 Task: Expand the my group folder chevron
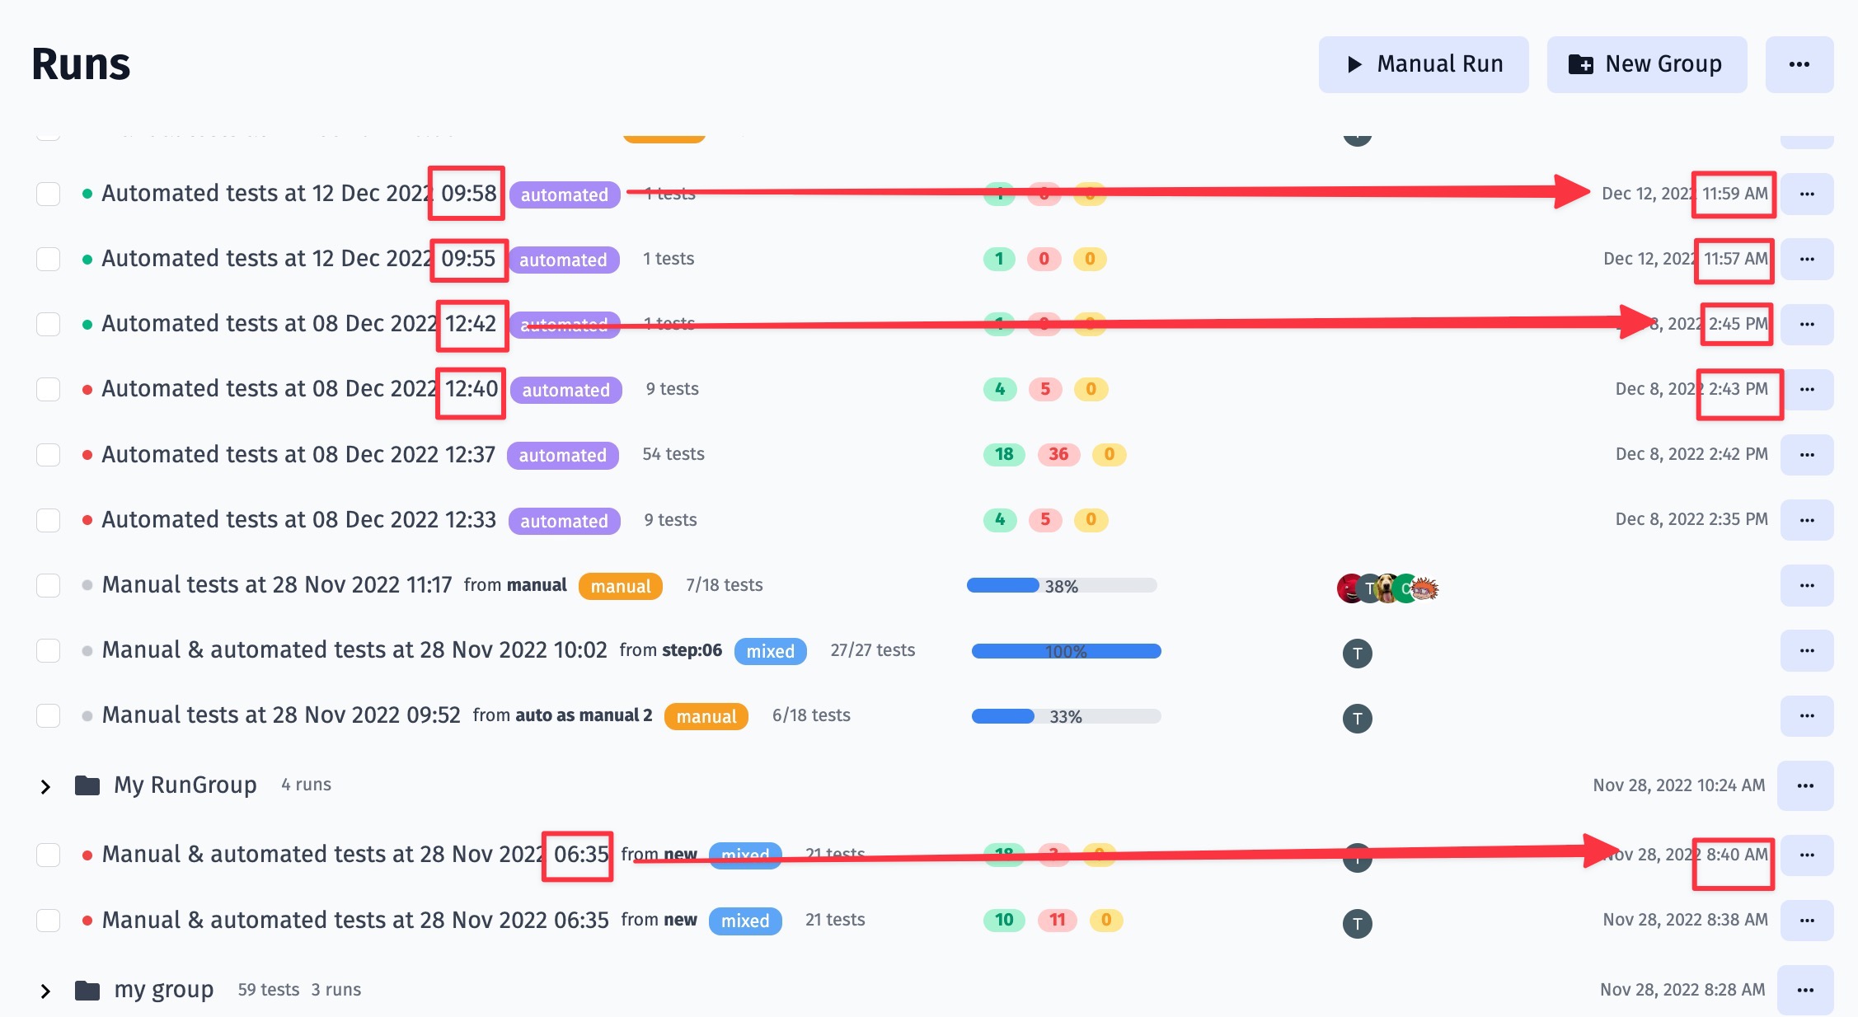click(x=46, y=991)
